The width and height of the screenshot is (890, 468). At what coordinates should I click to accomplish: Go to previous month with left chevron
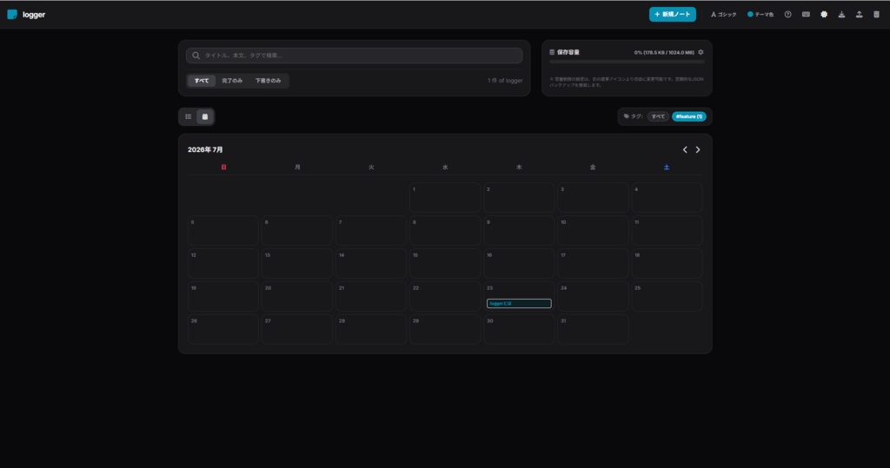coord(685,149)
